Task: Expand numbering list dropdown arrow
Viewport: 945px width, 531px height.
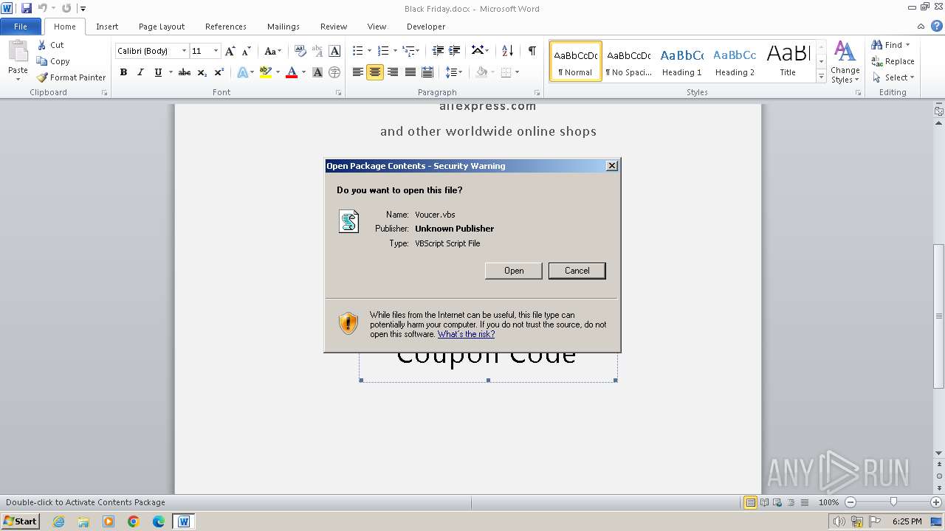Action: 395,51
